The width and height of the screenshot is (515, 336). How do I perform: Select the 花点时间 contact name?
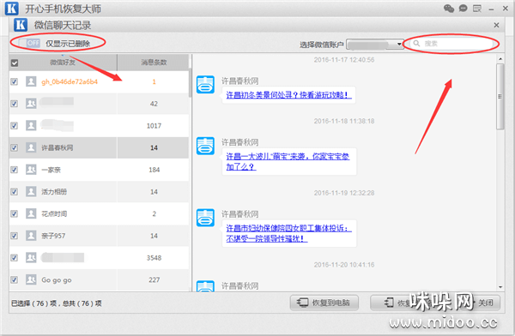pyautogui.click(x=54, y=214)
